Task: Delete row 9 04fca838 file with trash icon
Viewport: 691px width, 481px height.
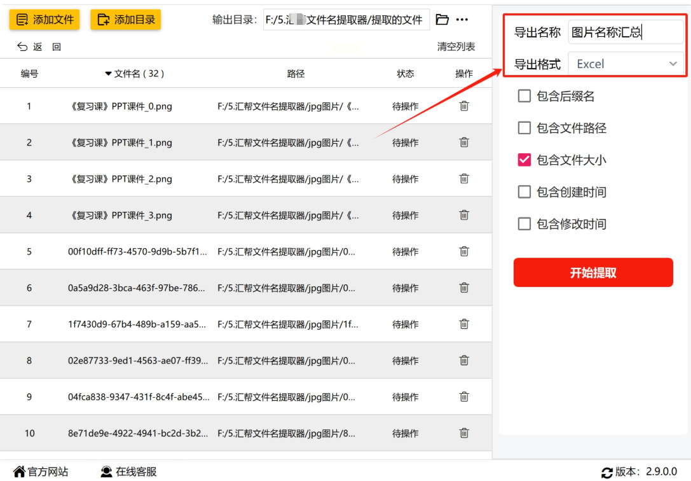Action: [x=464, y=397]
